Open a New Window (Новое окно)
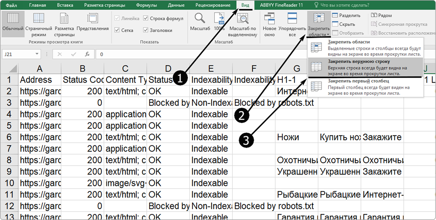Viewport: 436px width, 220px height. pyautogui.click(x=270, y=25)
